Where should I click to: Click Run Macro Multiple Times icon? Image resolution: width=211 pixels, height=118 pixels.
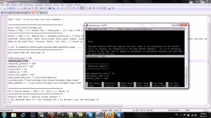pos(101,8)
